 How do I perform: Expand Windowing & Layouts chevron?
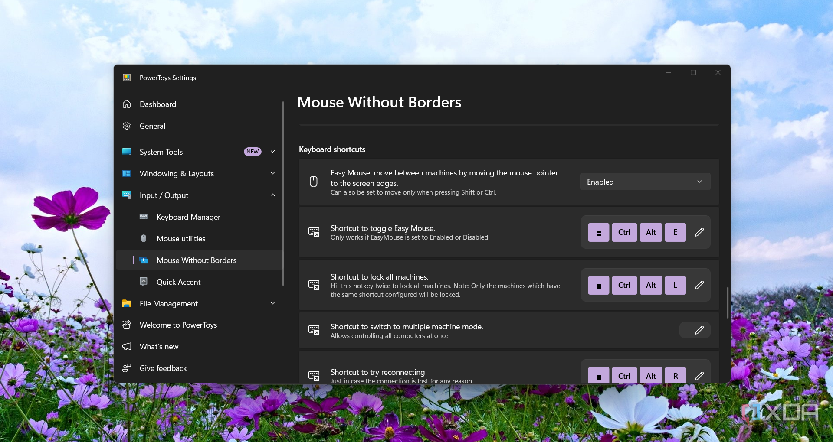[x=272, y=173]
